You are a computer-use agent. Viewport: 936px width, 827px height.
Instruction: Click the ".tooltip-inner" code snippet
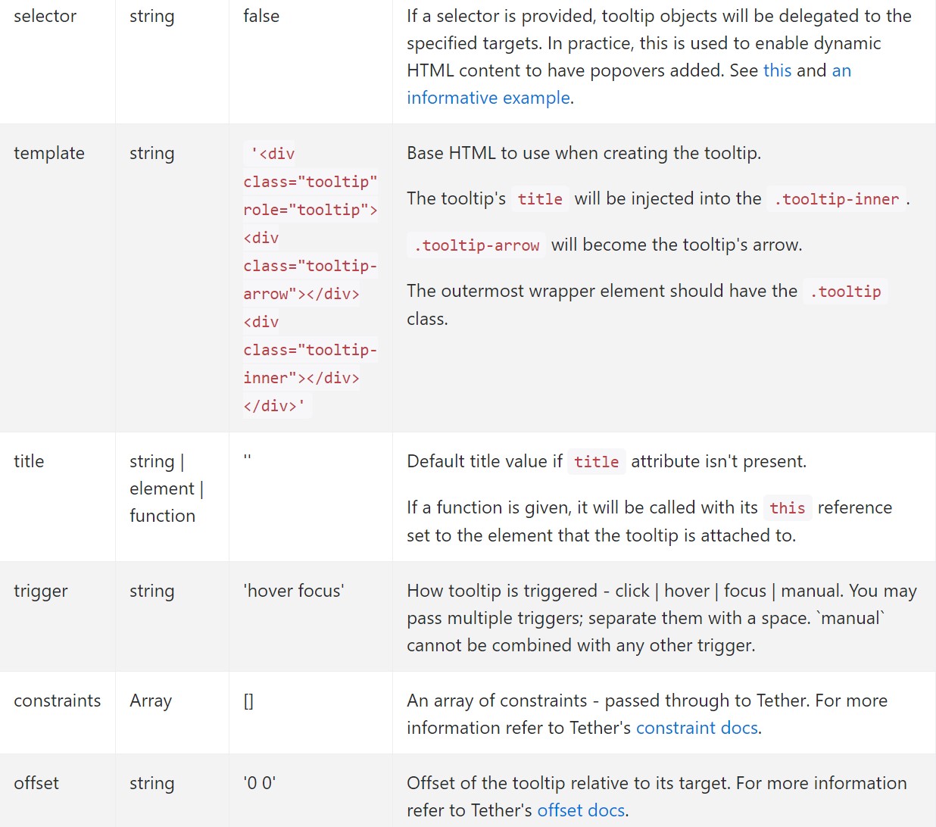click(835, 199)
